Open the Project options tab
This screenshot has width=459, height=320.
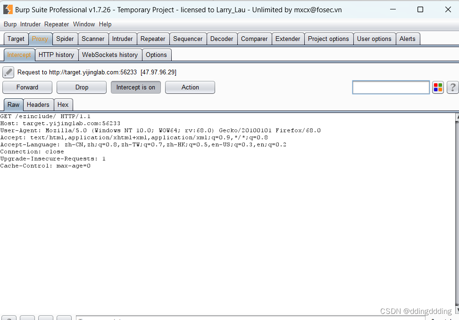pyautogui.click(x=328, y=39)
